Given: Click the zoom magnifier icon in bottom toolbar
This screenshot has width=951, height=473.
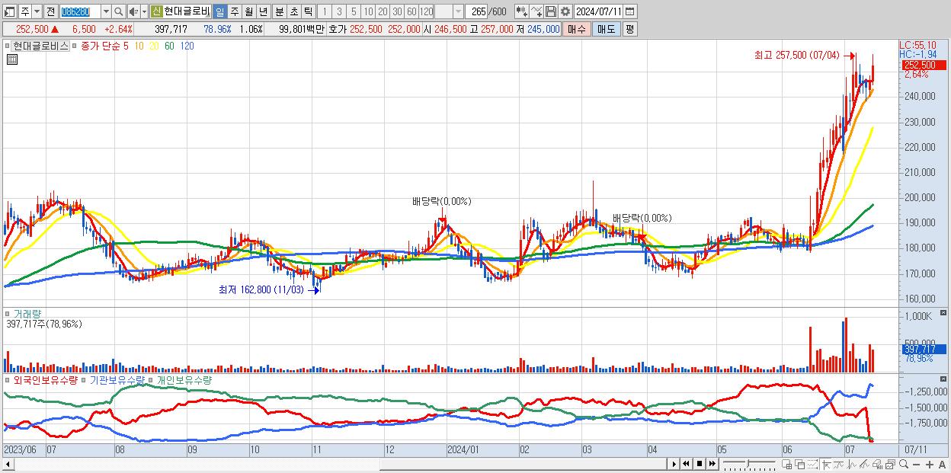Looking at the screenshot, I should tap(903, 465).
